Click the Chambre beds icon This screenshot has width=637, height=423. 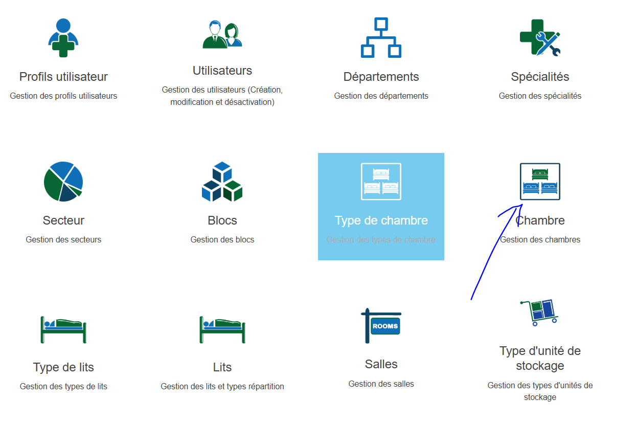click(x=540, y=182)
